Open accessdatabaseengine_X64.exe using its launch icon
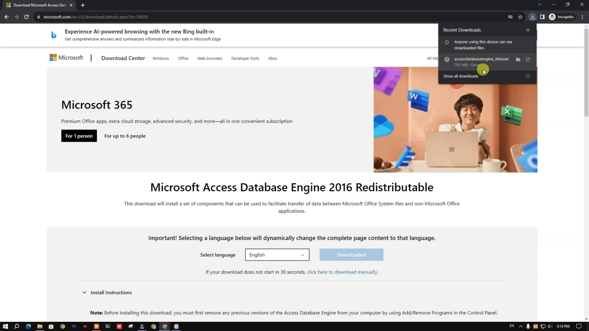 tap(528, 59)
